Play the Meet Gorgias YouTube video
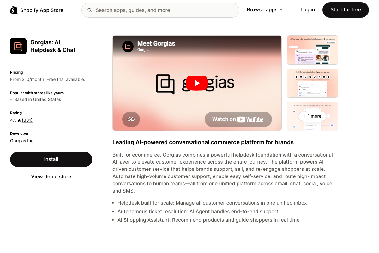This screenshot has height=253, width=379. [x=197, y=83]
